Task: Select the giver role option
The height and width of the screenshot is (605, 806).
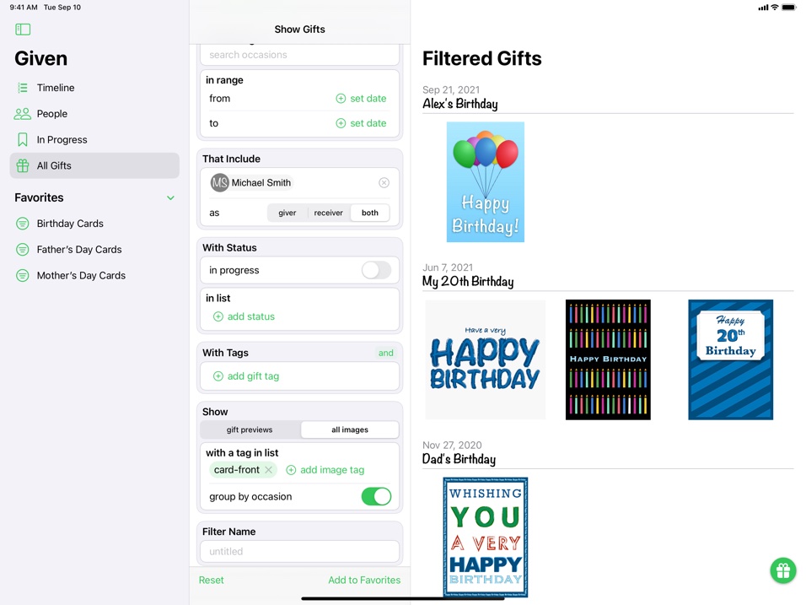Action: click(x=287, y=213)
